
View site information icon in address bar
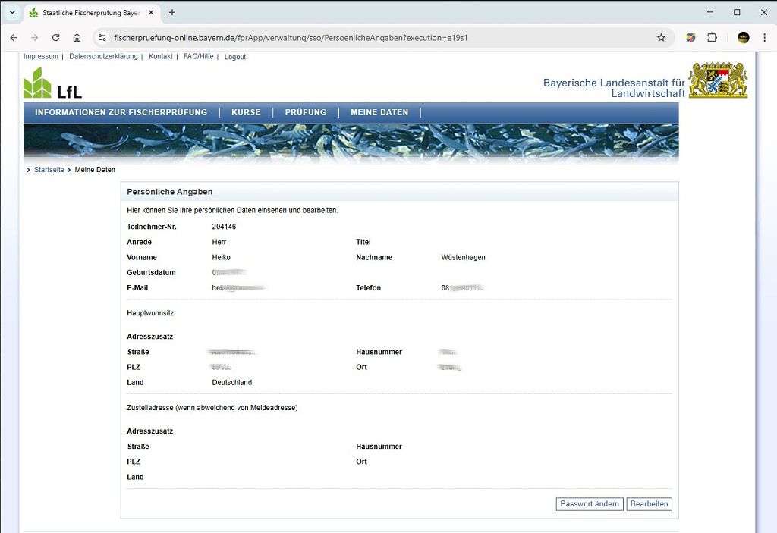point(103,38)
